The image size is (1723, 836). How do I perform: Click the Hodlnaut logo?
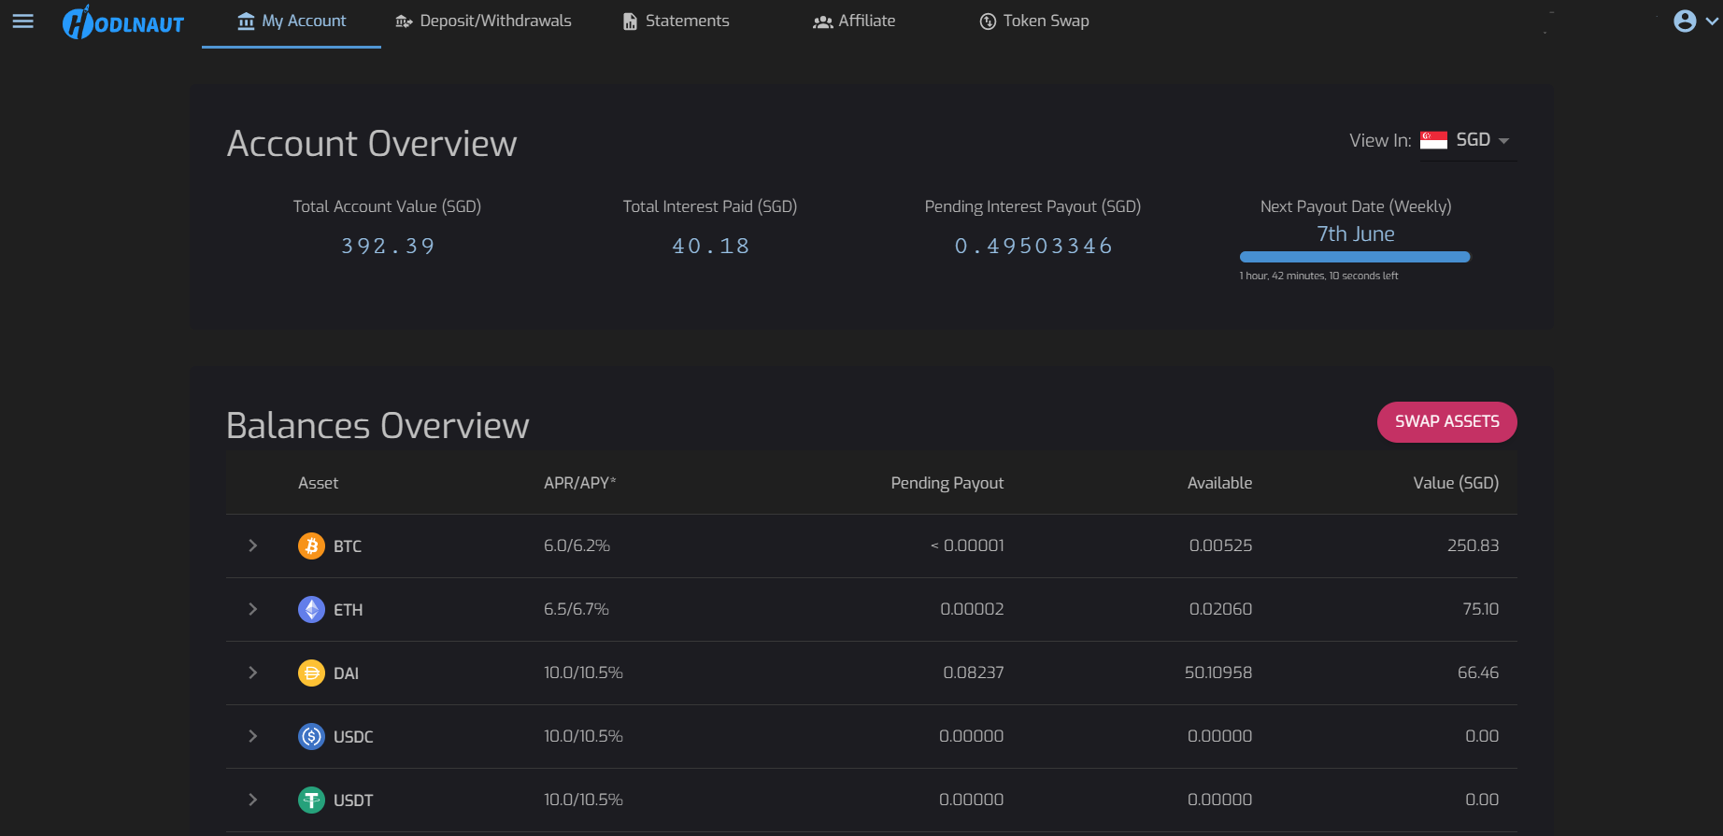click(123, 22)
